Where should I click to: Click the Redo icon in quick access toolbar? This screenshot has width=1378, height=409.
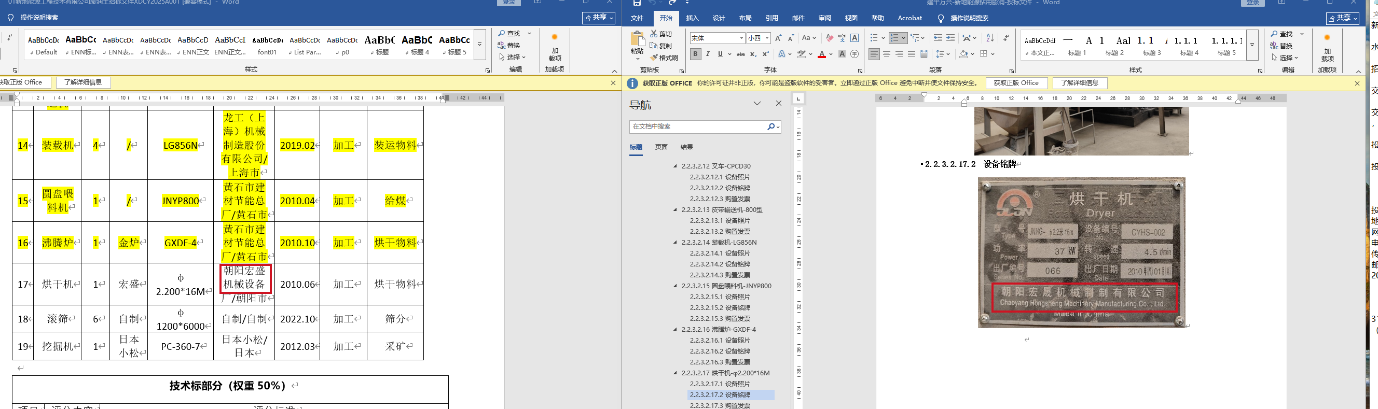[672, 3]
